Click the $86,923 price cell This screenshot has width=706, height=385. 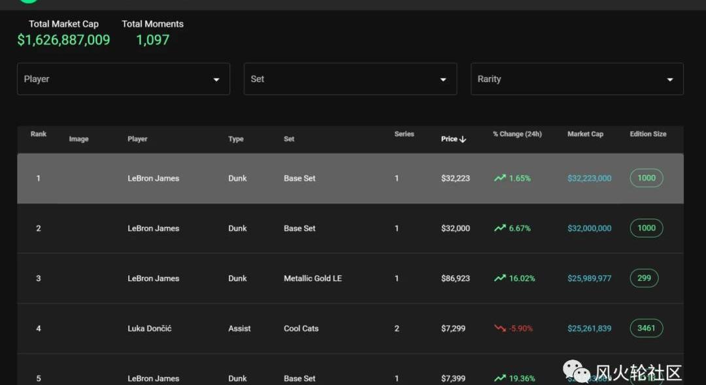[x=456, y=279]
